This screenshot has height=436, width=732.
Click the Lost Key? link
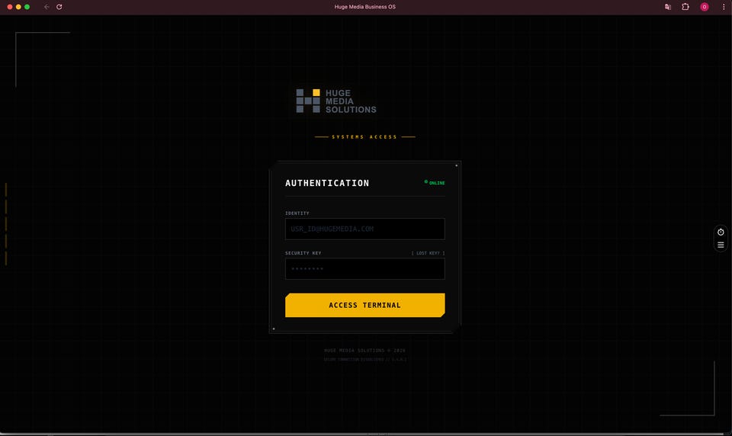[x=428, y=253]
